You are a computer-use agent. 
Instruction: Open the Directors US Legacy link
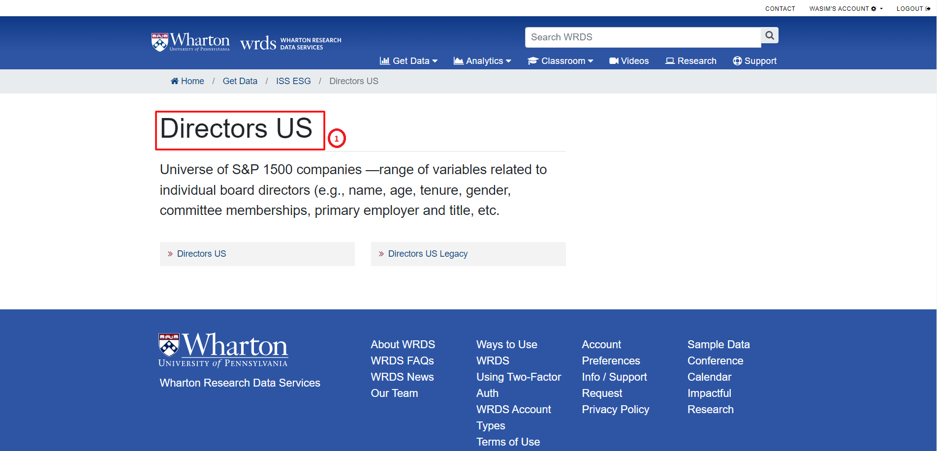[x=428, y=254]
